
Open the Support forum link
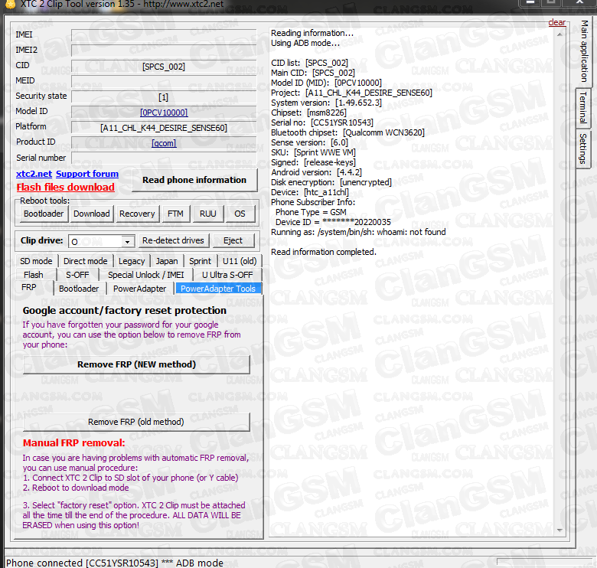coord(87,174)
